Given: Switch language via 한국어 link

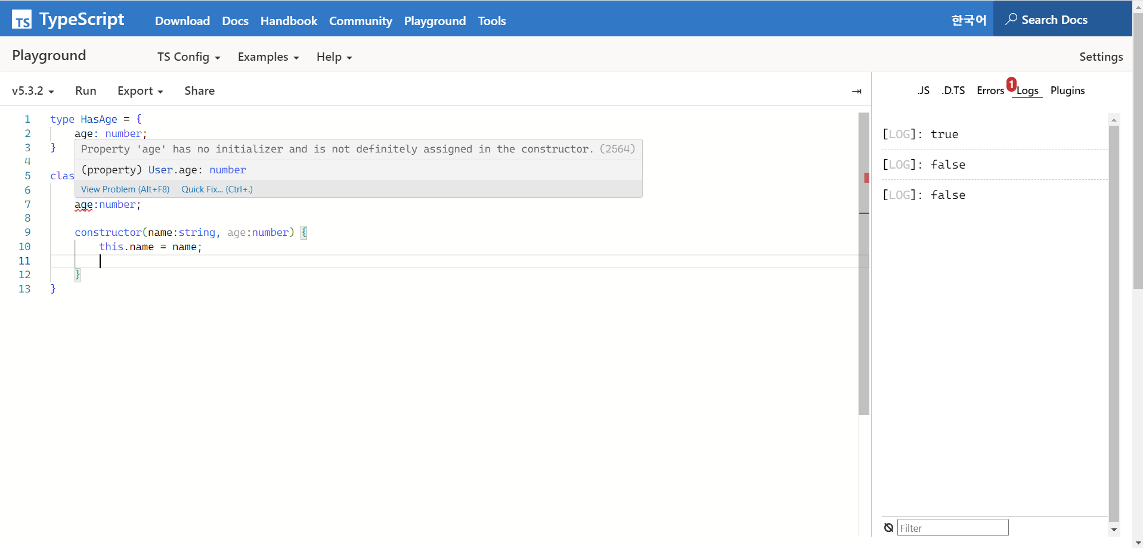Looking at the screenshot, I should 969,20.
